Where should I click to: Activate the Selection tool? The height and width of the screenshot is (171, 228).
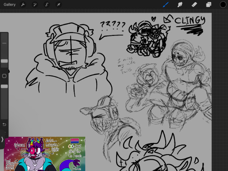[x=46, y=5]
